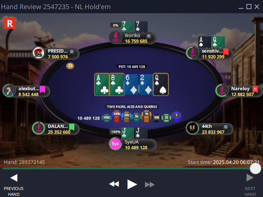263x197 pixels.
Task: Click the 10M chip in pot stack
Action: [107, 118]
